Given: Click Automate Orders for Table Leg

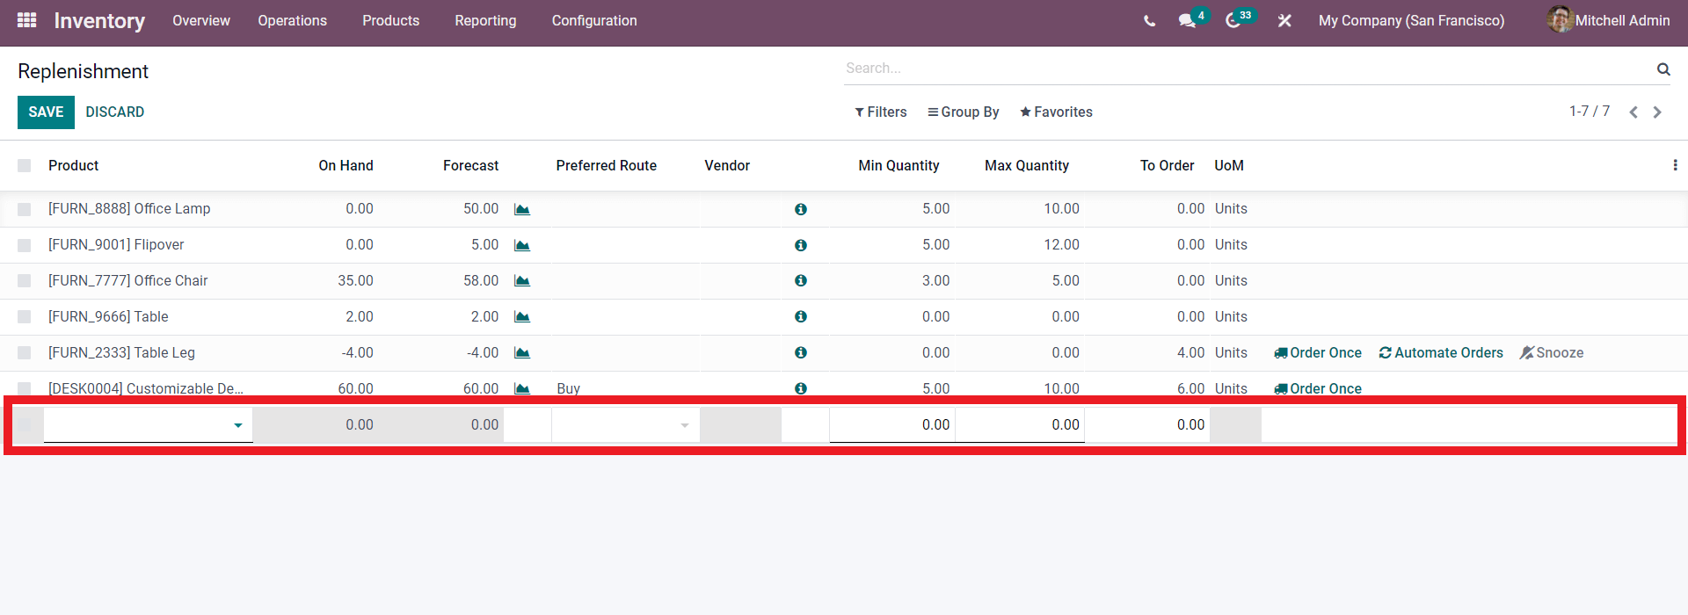Looking at the screenshot, I should pos(1441,352).
